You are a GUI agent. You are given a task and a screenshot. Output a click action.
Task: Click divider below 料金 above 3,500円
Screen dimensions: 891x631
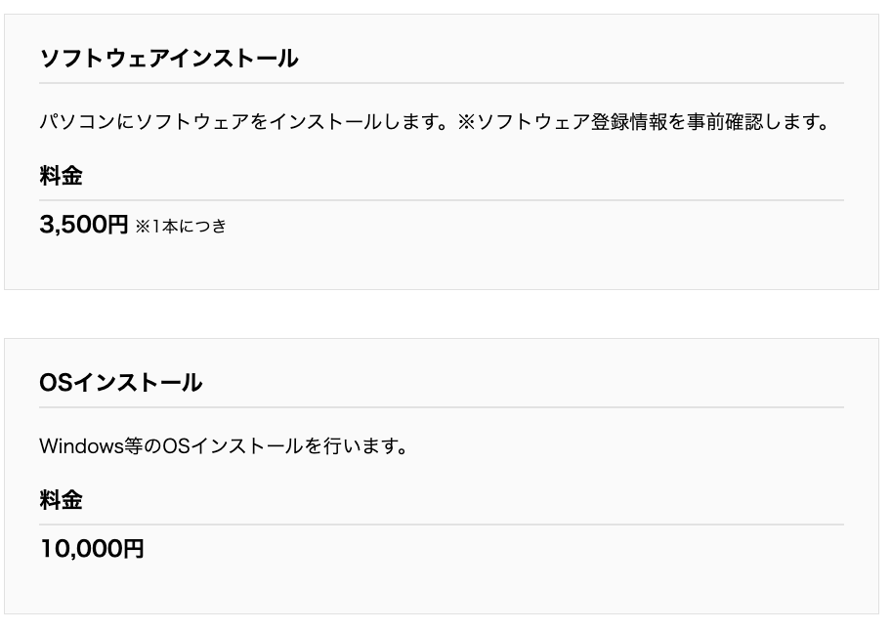(442, 200)
